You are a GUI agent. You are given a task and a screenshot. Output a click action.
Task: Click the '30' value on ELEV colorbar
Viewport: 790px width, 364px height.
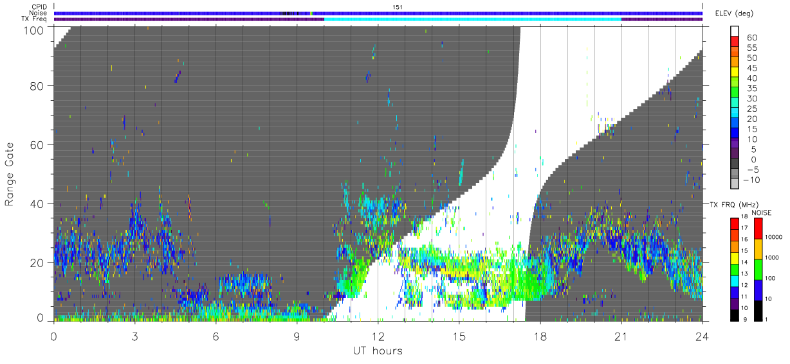751,98
